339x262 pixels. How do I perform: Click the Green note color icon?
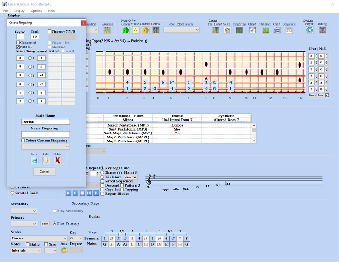(126, 30)
